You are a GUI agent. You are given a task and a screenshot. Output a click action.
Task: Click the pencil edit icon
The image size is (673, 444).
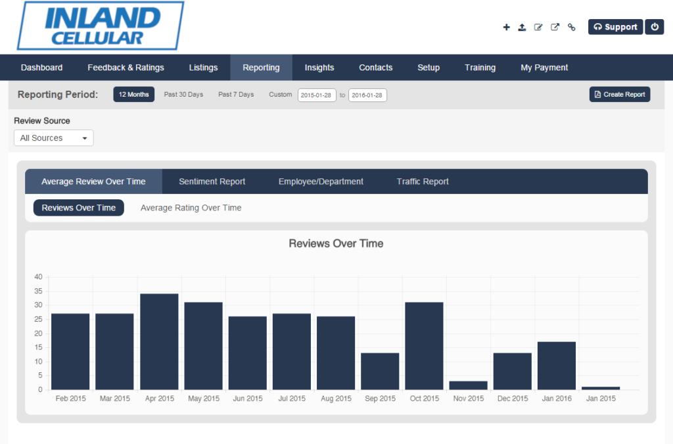(x=538, y=27)
